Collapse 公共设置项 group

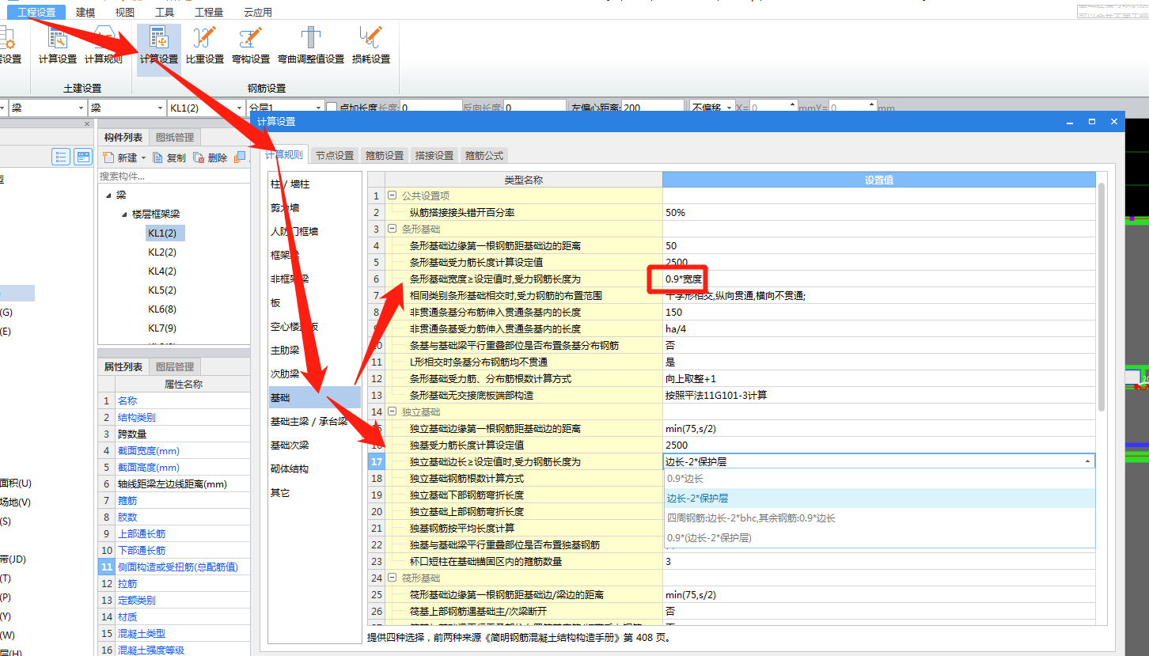[392, 195]
